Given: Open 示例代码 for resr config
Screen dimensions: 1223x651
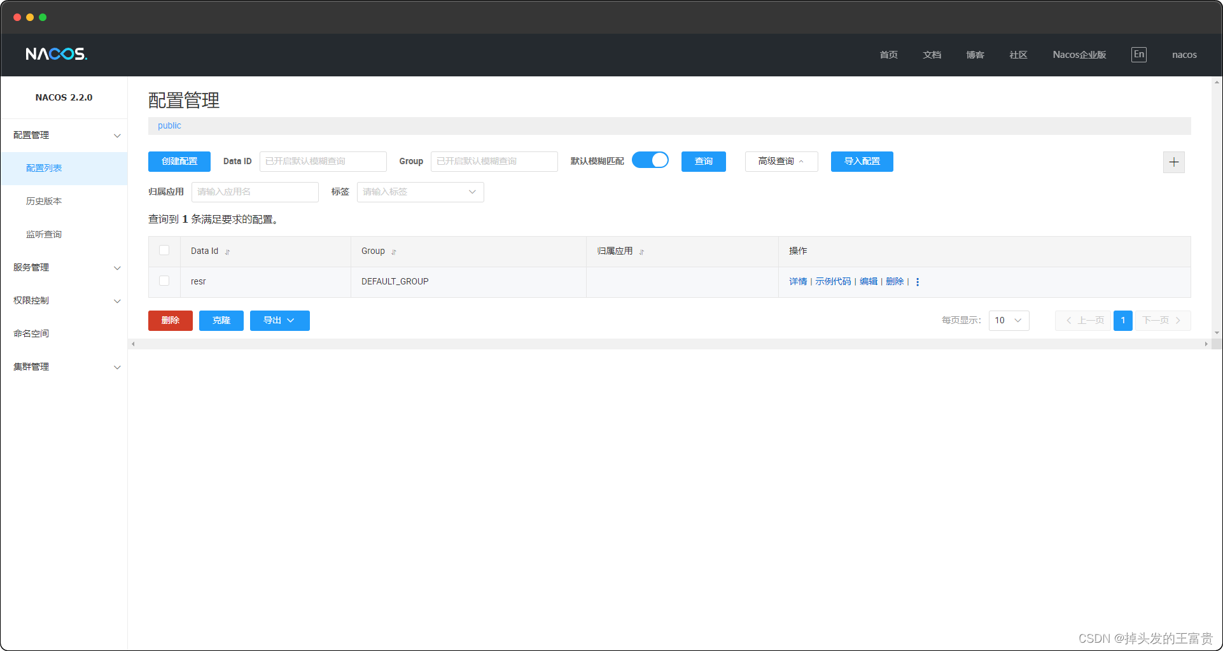Looking at the screenshot, I should click(x=833, y=281).
